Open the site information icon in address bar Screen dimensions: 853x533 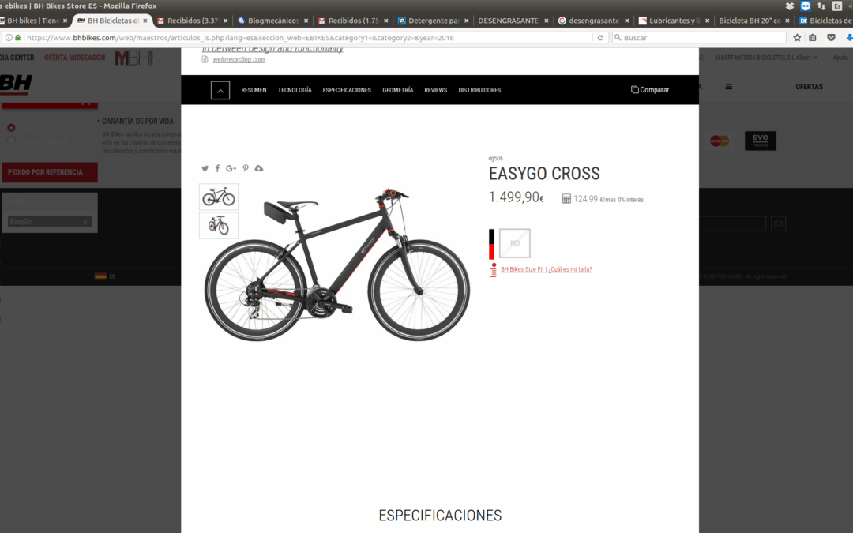(x=9, y=38)
